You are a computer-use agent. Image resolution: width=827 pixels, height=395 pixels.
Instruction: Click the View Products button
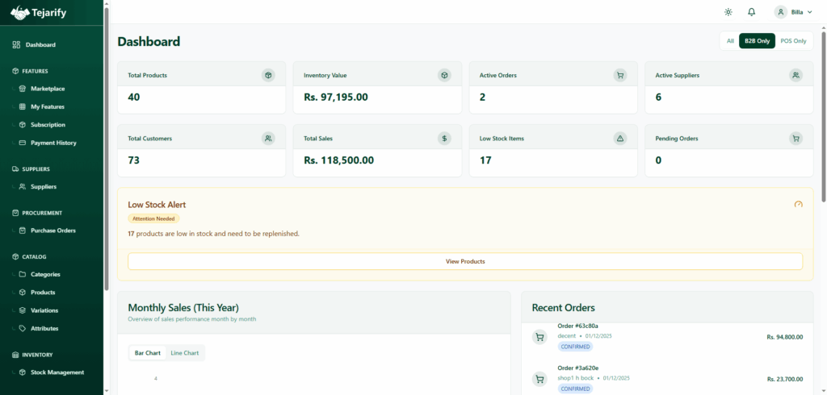click(x=465, y=261)
